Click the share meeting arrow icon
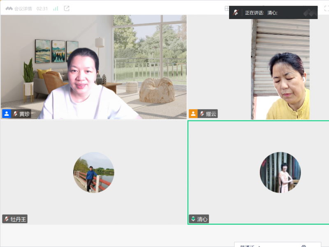 [67, 9]
